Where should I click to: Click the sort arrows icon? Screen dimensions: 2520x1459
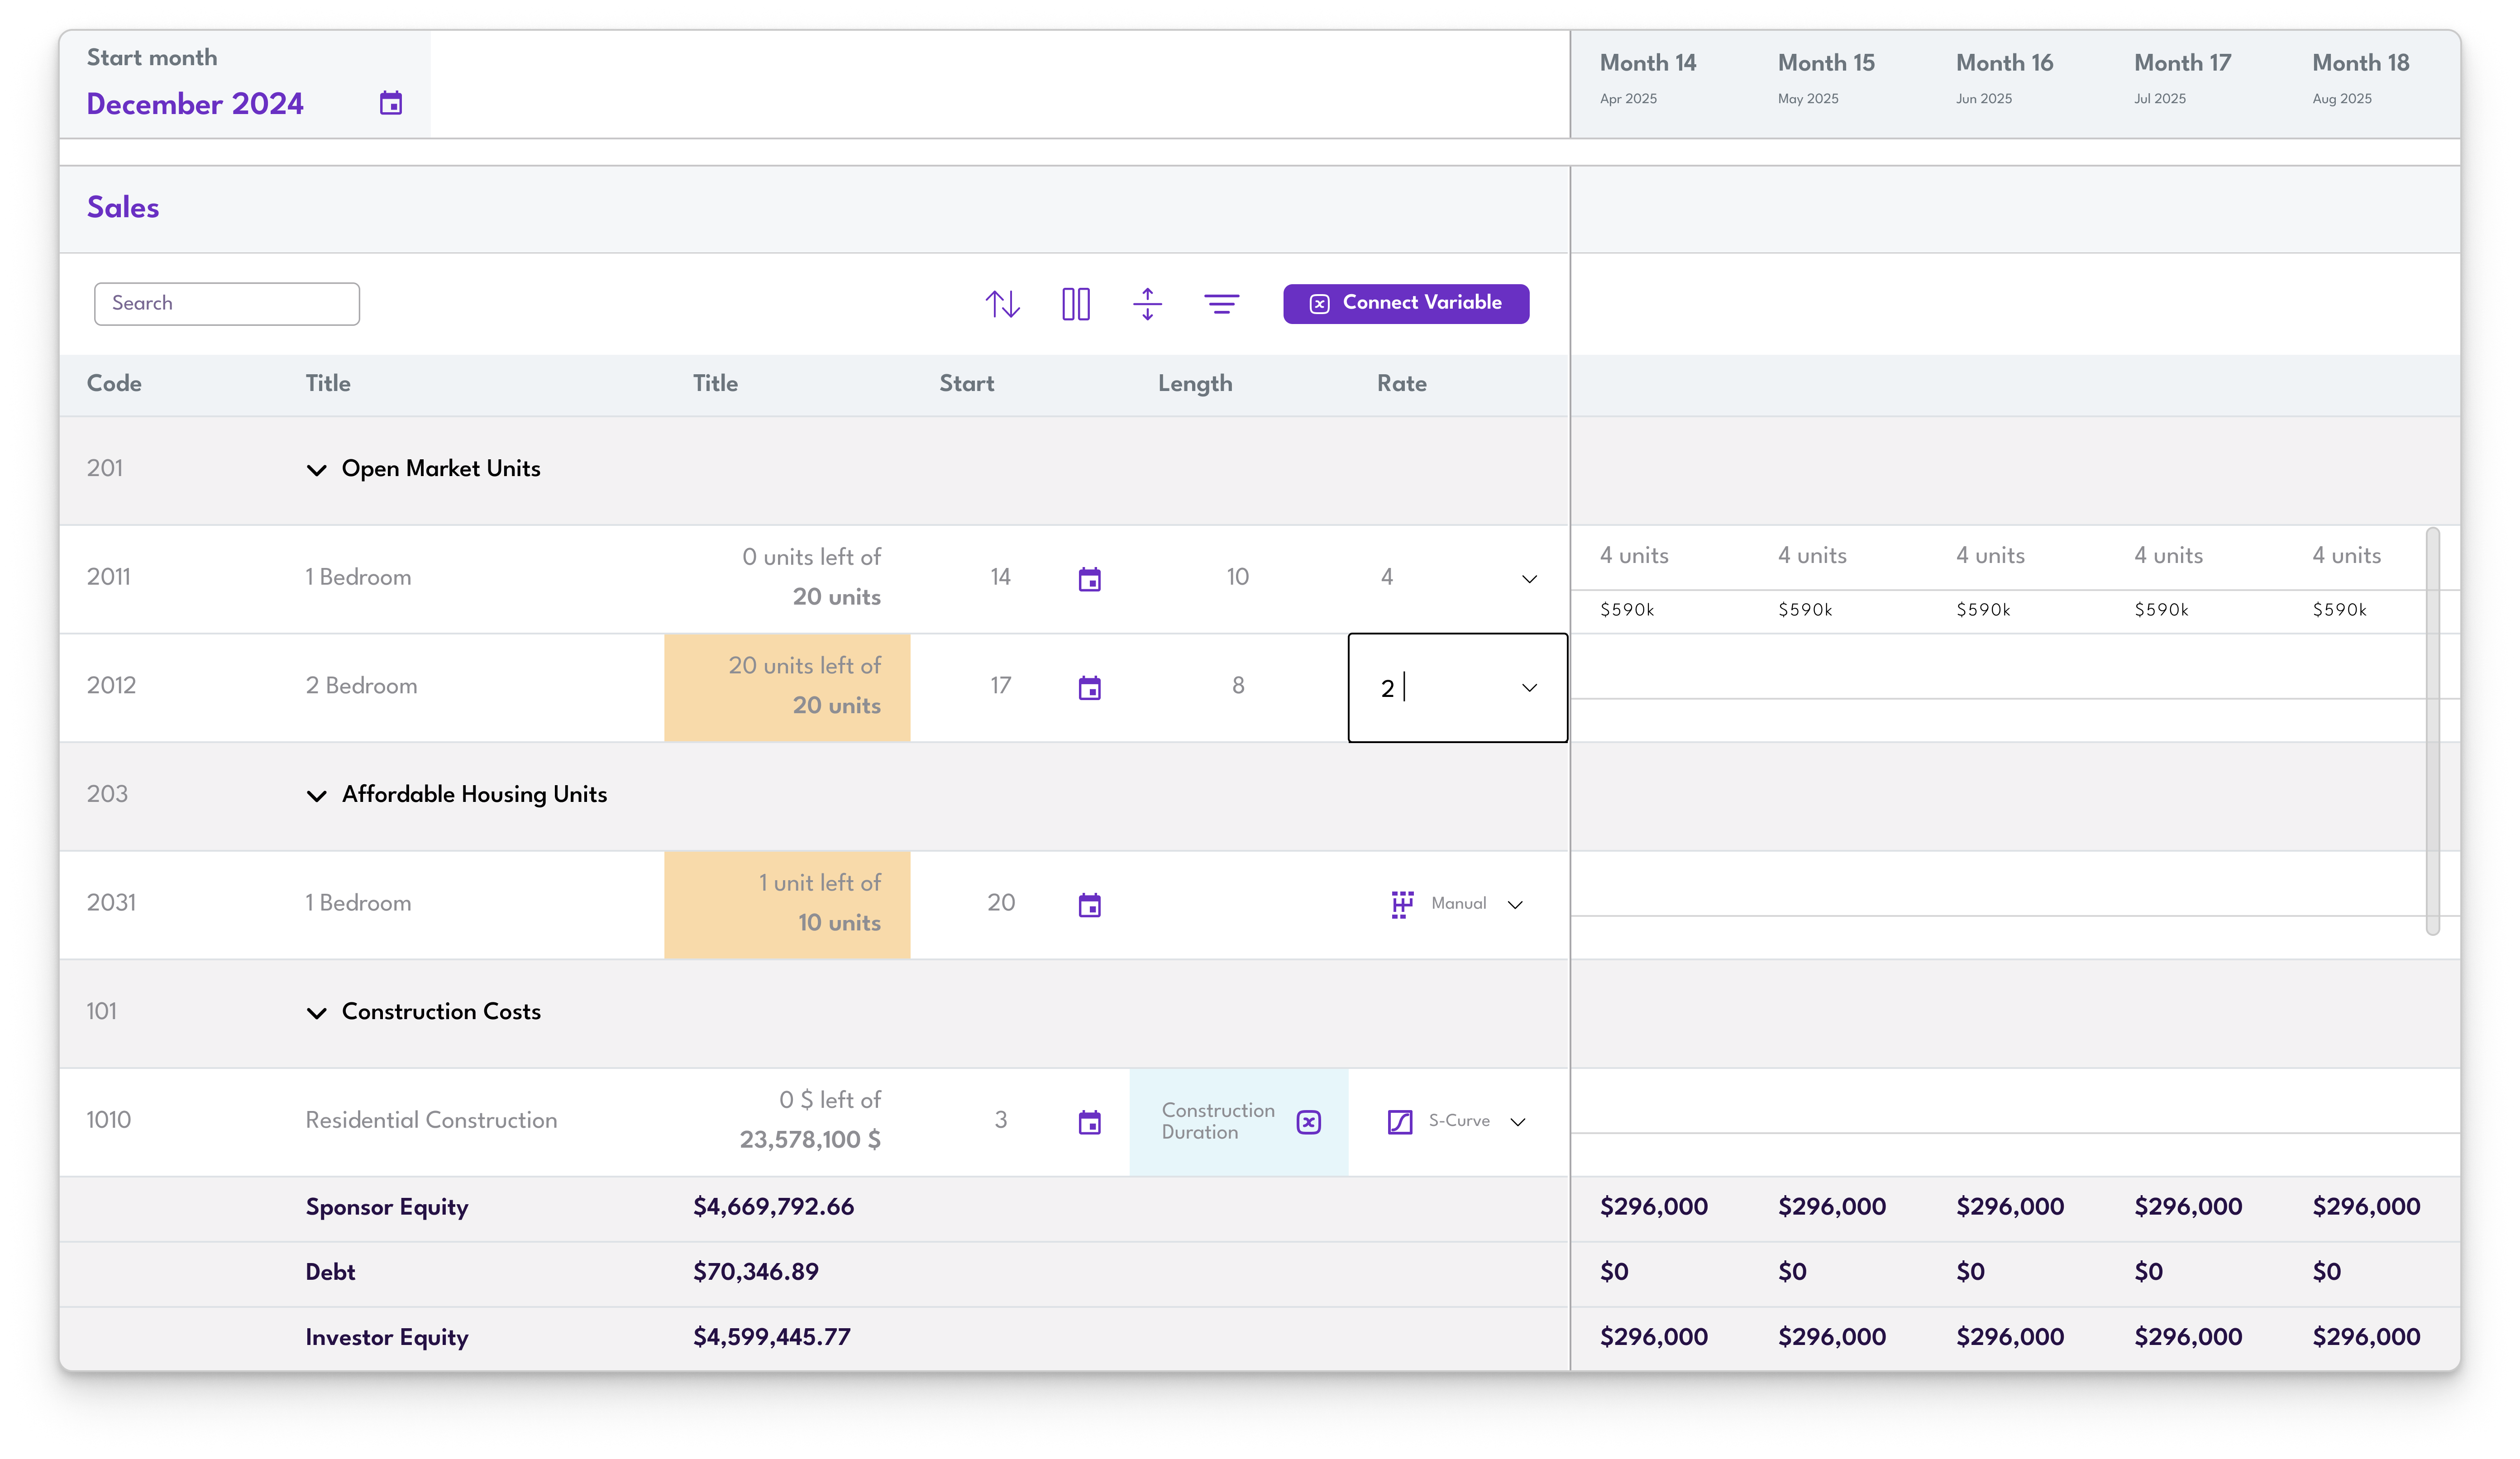pyautogui.click(x=1002, y=304)
